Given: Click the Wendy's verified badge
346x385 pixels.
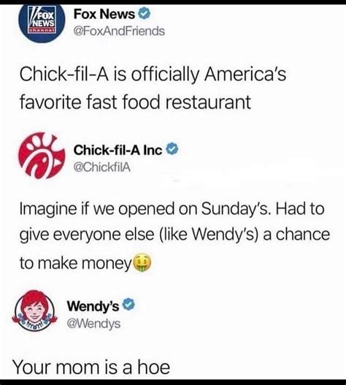Looking at the screenshot, I should (x=128, y=305).
